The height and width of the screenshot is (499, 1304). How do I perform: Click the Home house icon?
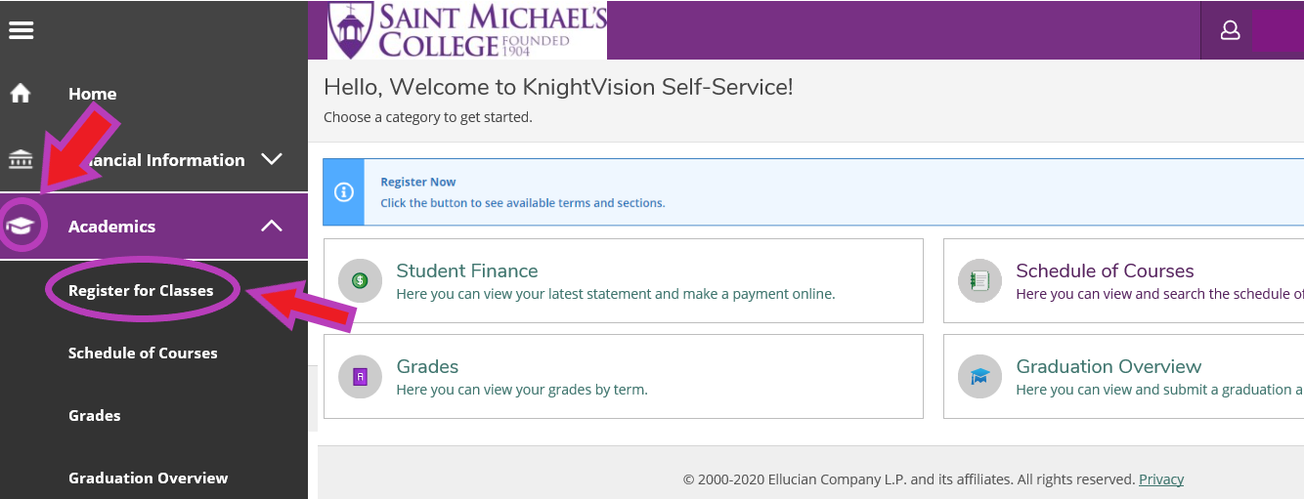coord(21,94)
